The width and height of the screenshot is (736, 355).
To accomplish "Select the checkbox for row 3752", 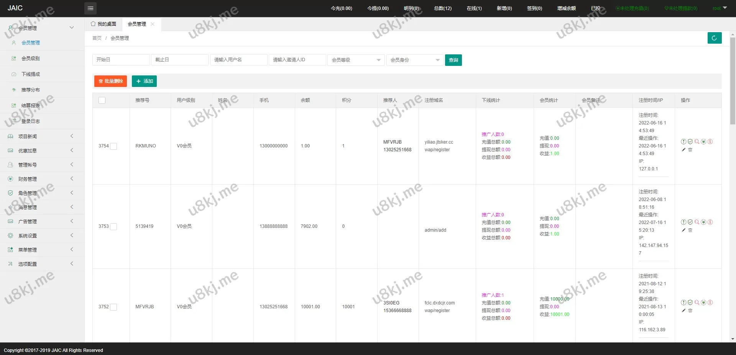I will coord(113,307).
